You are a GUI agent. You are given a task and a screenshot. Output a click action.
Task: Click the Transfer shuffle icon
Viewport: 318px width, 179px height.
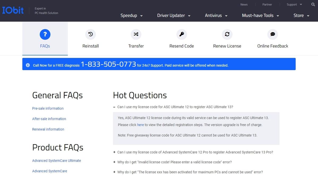point(136,34)
